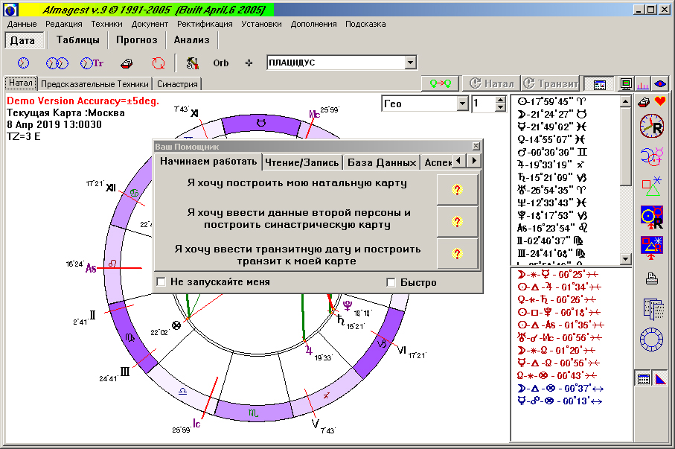The image size is (675, 449).
Task: Click the monitor screen icon
Action: coord(626,83)
